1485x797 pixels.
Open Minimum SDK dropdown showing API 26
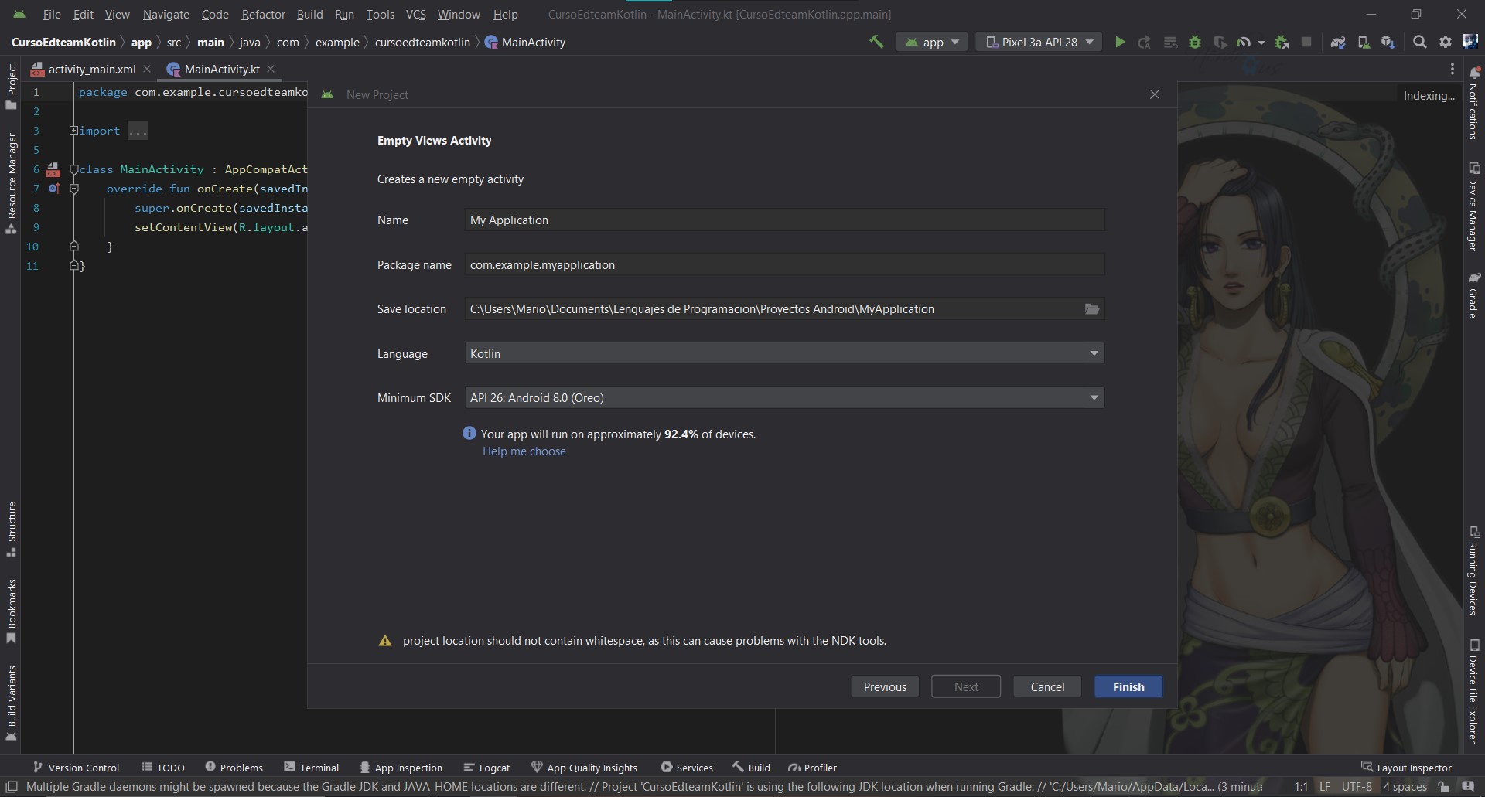click(x=784, y=397)
